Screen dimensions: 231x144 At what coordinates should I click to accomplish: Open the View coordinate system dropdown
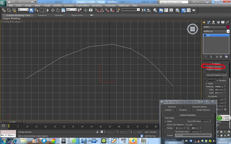tap(72, 10)
